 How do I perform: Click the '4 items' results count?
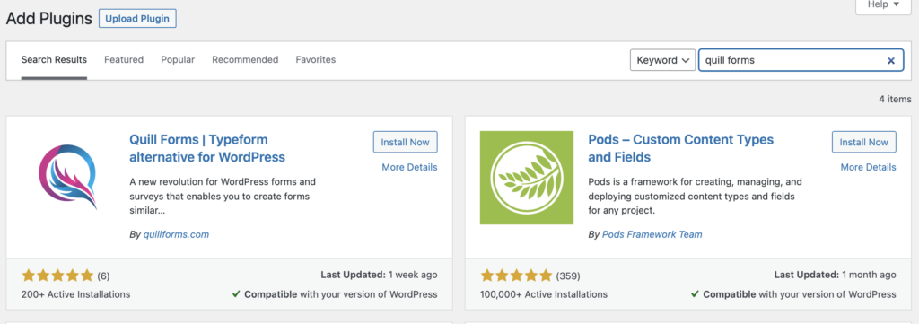click(895, 99)
